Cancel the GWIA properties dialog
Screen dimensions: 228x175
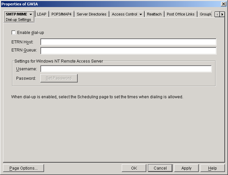coord(160,168)
